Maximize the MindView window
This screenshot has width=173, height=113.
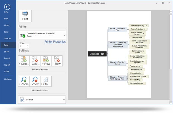coord(163,3)
